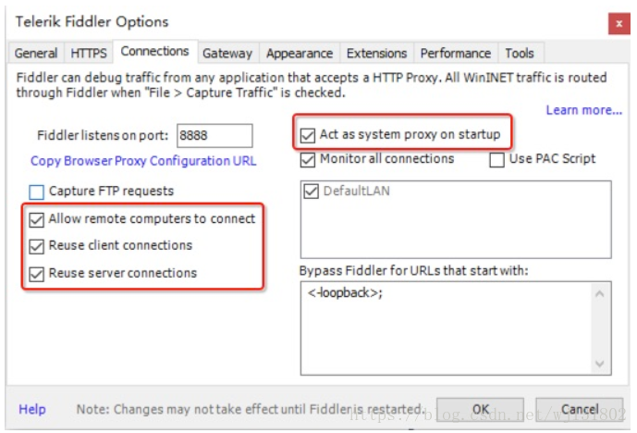Switch to the Performance tab
637x433 pixels.
[455, 54]
